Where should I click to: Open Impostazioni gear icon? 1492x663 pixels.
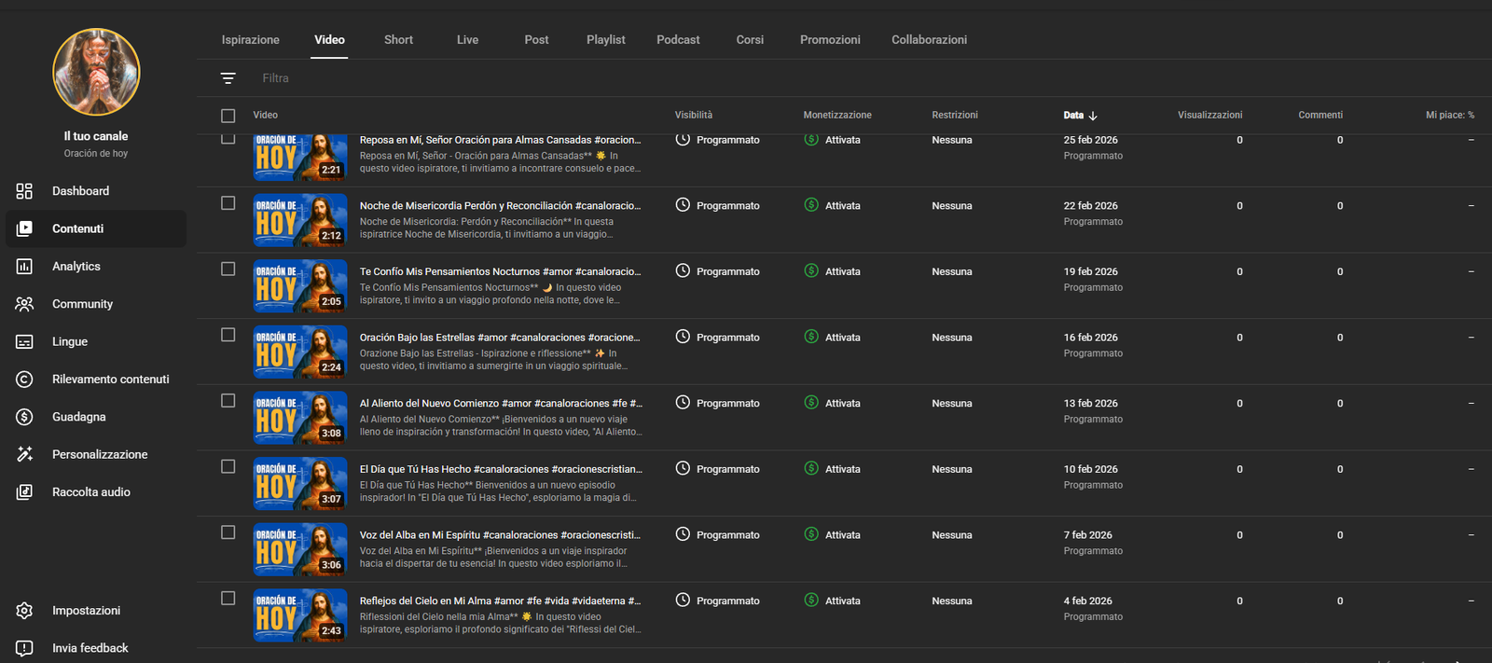(24, 611)
